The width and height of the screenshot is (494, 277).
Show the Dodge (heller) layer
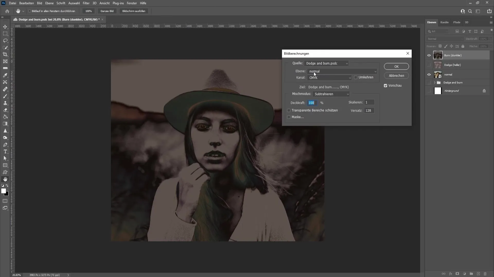coord(429,65)
